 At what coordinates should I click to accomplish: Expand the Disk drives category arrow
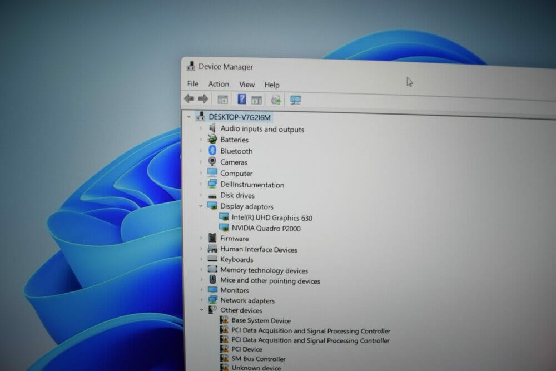point(201,195)
